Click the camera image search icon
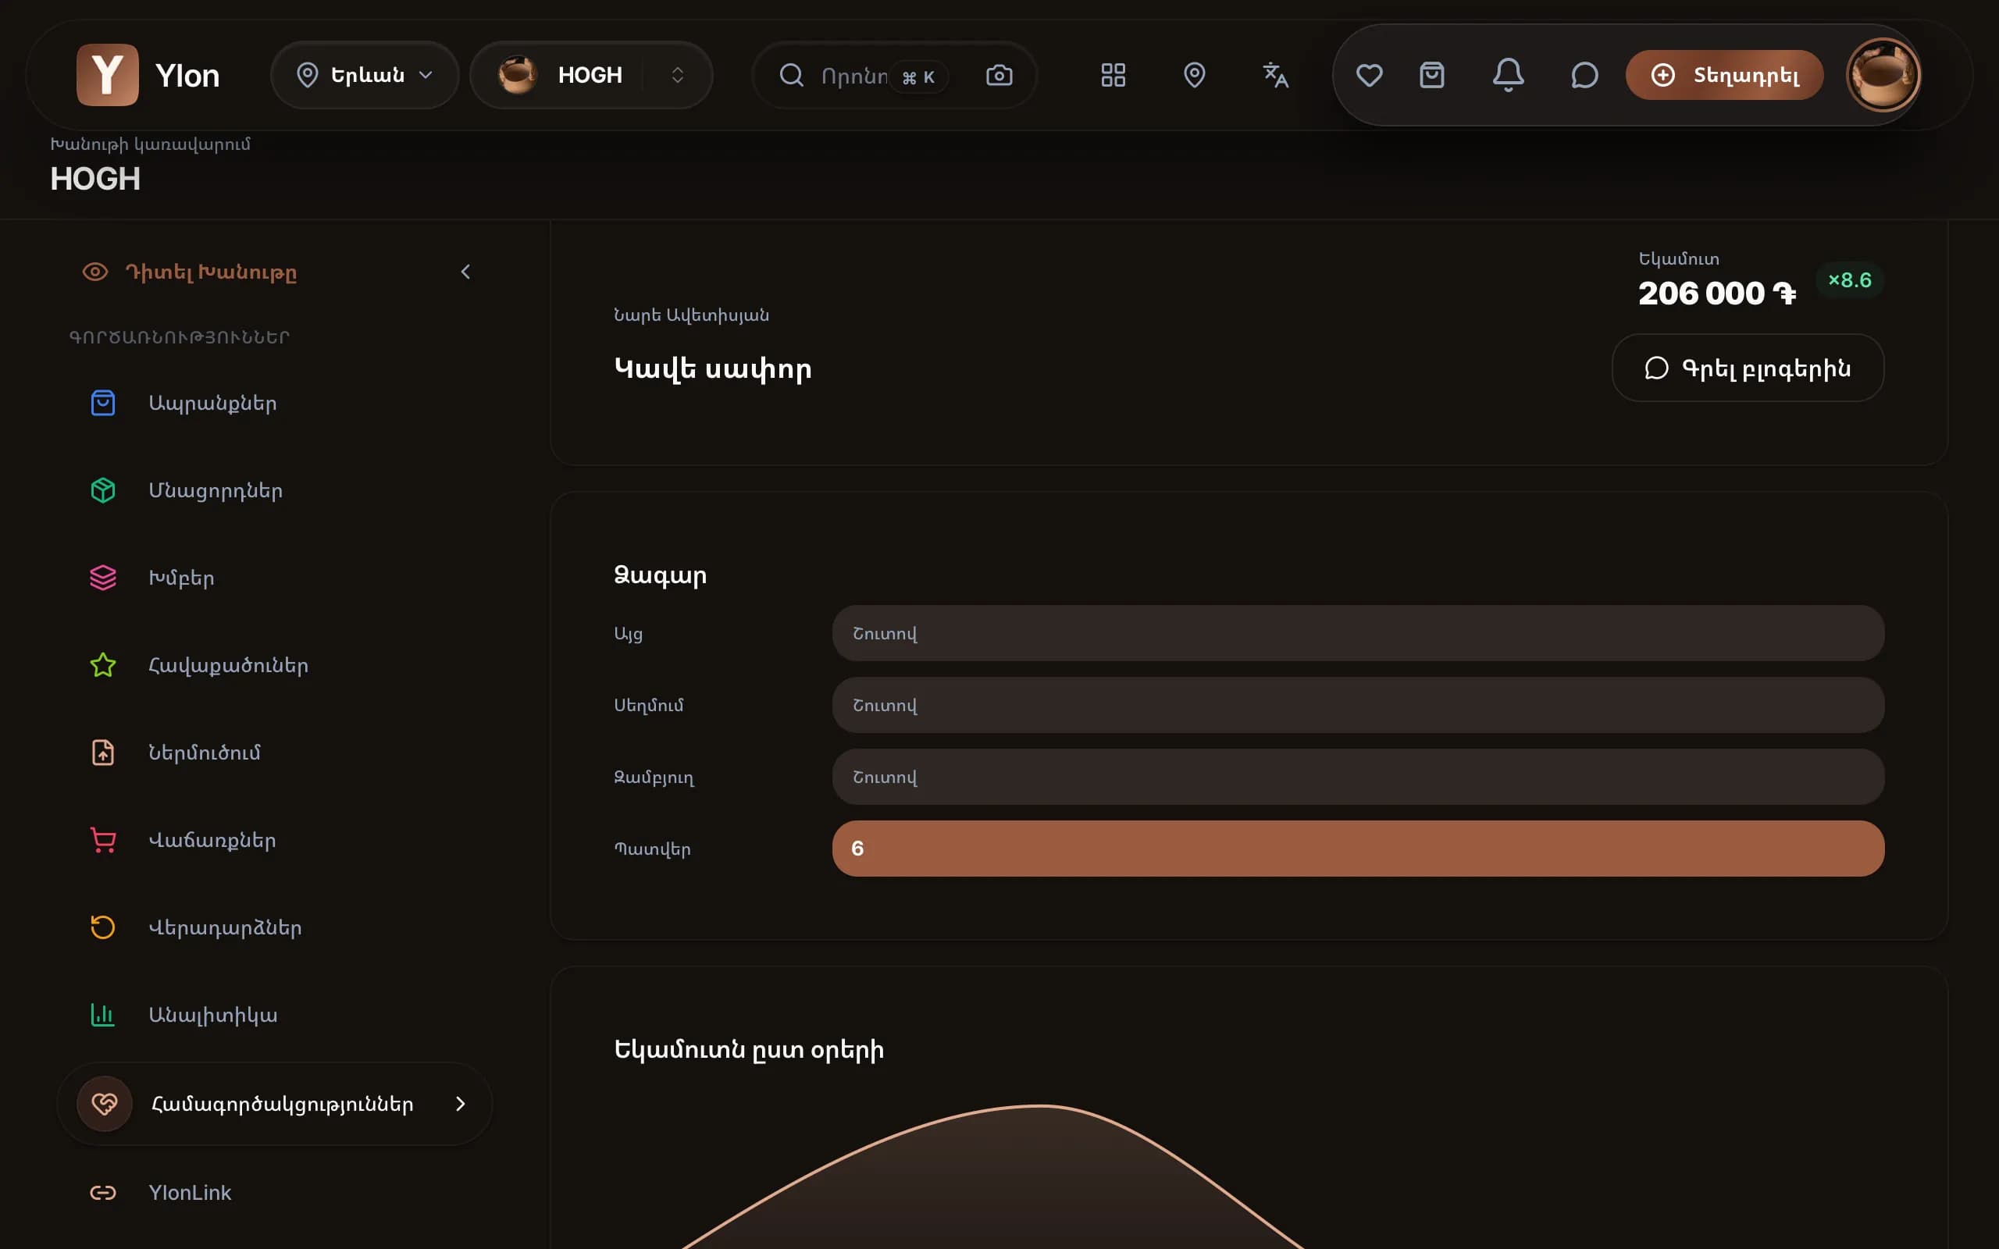 (999, 75)
